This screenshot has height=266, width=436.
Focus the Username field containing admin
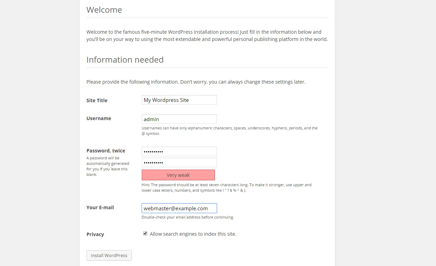point(179,119)
